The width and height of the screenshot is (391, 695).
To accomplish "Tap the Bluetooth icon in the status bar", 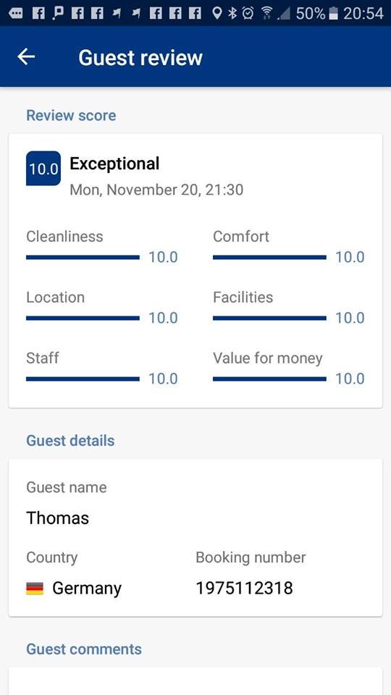I will click(232, 13).
